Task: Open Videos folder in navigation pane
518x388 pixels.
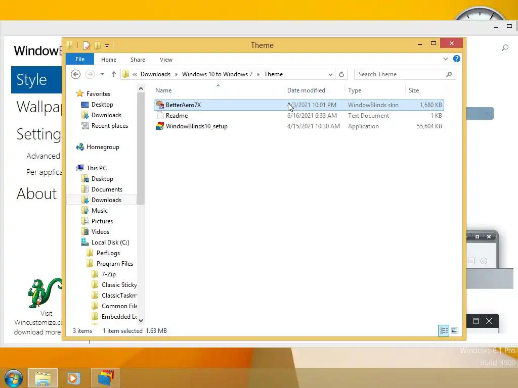Action: pos(100,231)
